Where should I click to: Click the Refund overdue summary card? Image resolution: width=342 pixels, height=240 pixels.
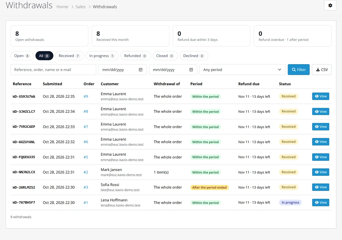(293, 36)
